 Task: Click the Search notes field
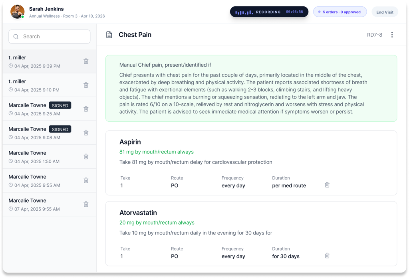pyautogui.click(x=49, y=36)
